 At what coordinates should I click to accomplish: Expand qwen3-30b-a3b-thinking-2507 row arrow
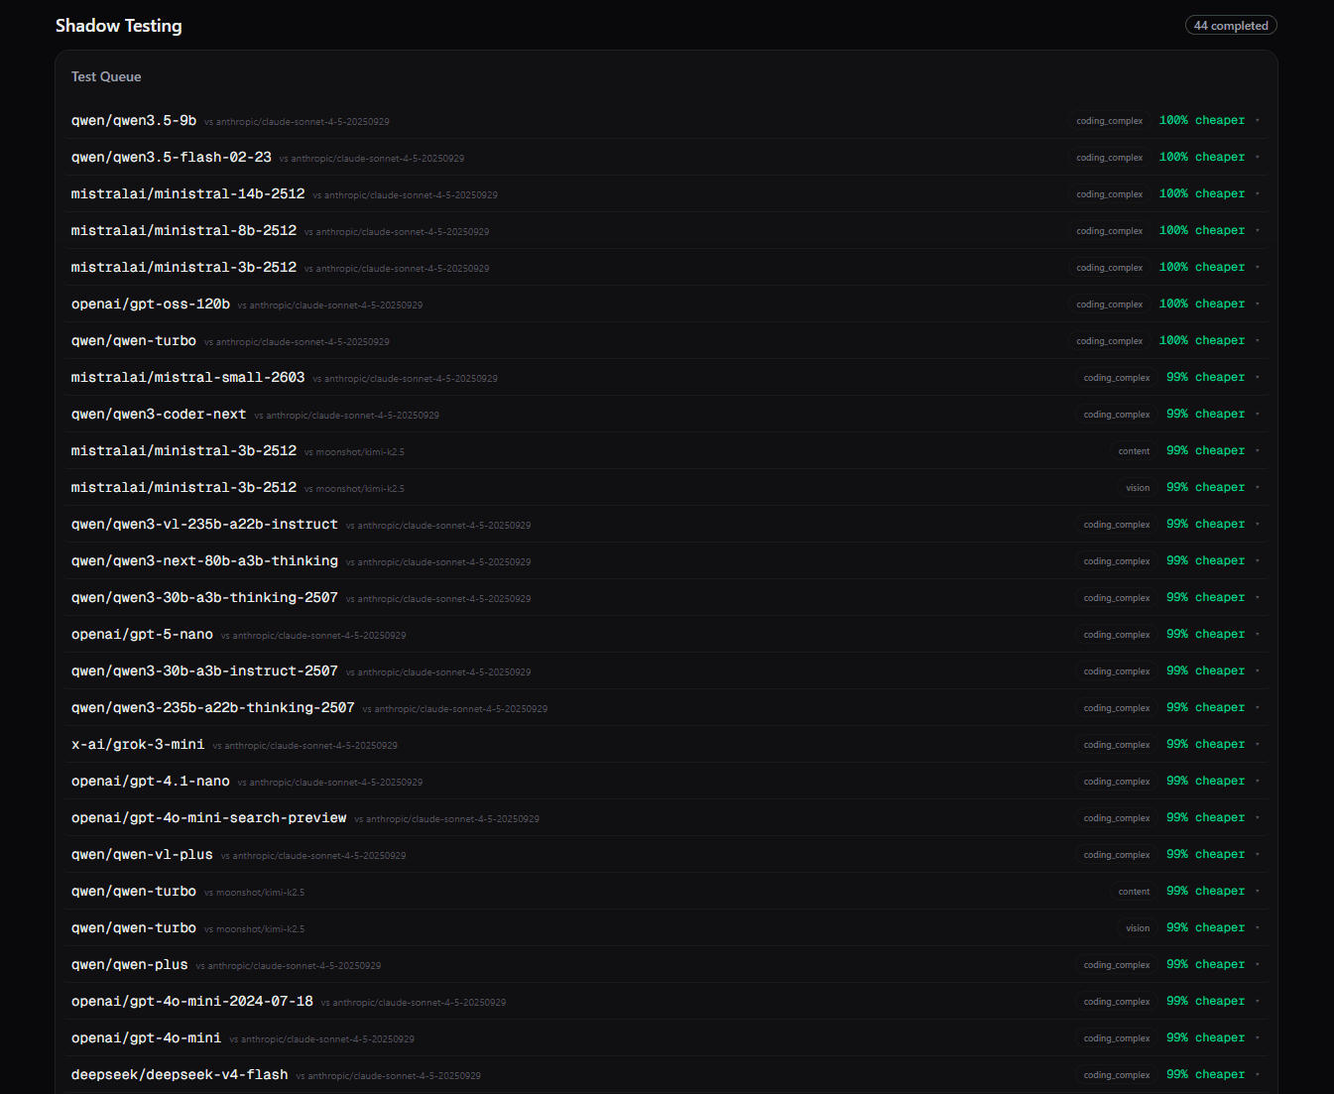click(x=1258, y=598)
